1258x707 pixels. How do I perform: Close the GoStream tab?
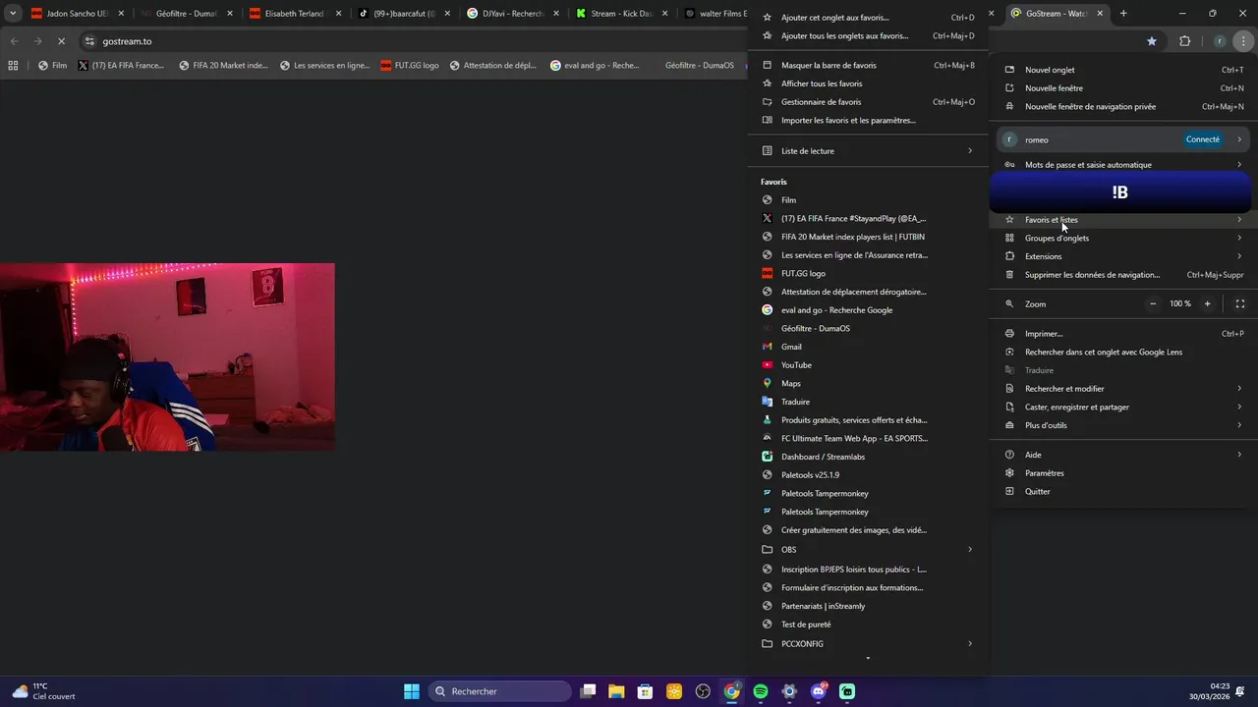click(x=1100, y=14)
